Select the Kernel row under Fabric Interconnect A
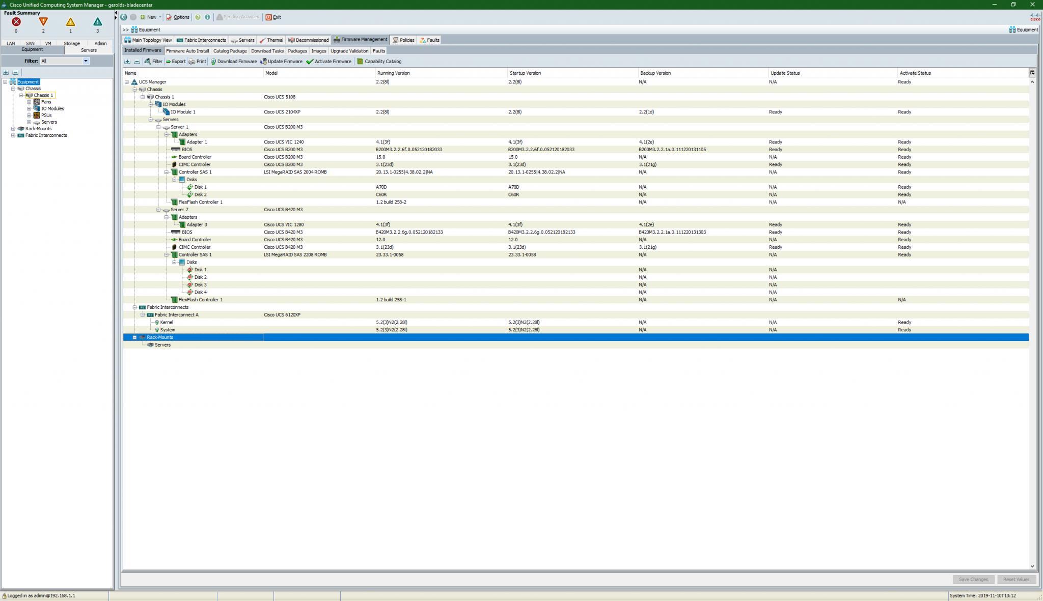The width and height of the screenshot is (1043, 601). click(575, 322)
